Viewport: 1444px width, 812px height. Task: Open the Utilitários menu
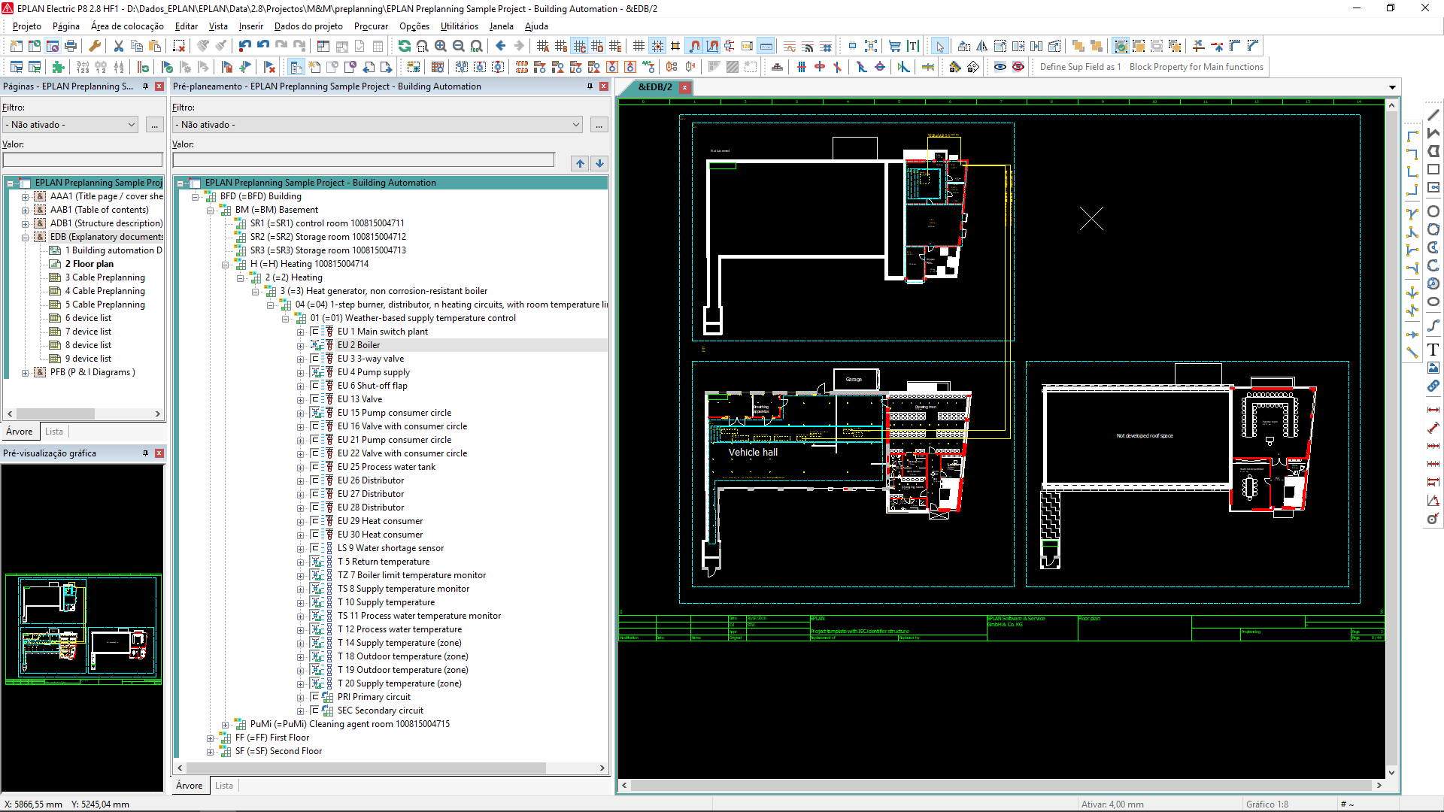[460, 26]
